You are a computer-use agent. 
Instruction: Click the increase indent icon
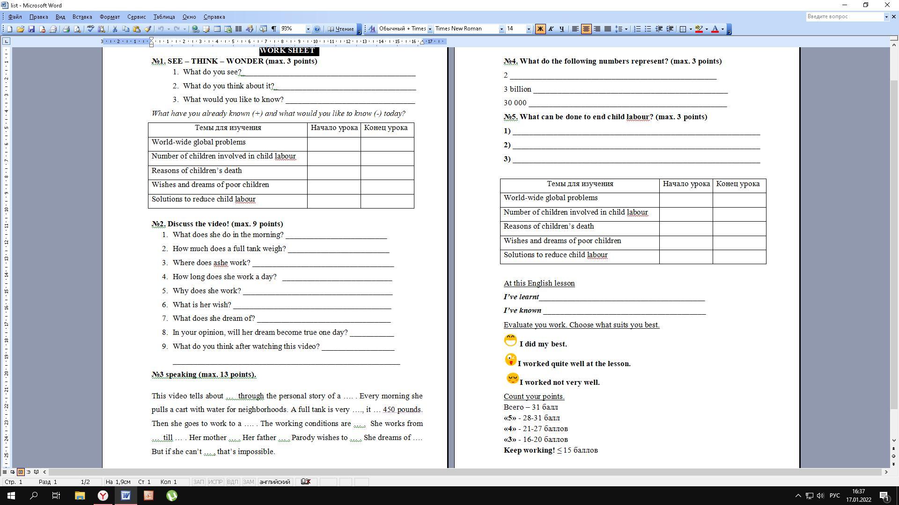(x=670, y=29)
